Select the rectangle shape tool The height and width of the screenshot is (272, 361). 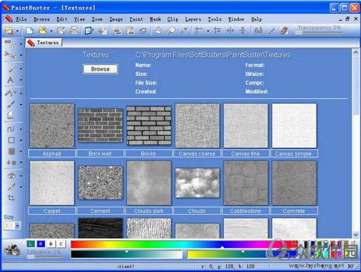click(11, 140)
